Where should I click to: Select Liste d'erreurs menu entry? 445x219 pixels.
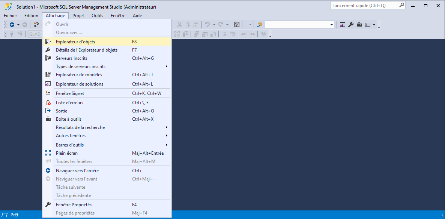pos(107,102)
